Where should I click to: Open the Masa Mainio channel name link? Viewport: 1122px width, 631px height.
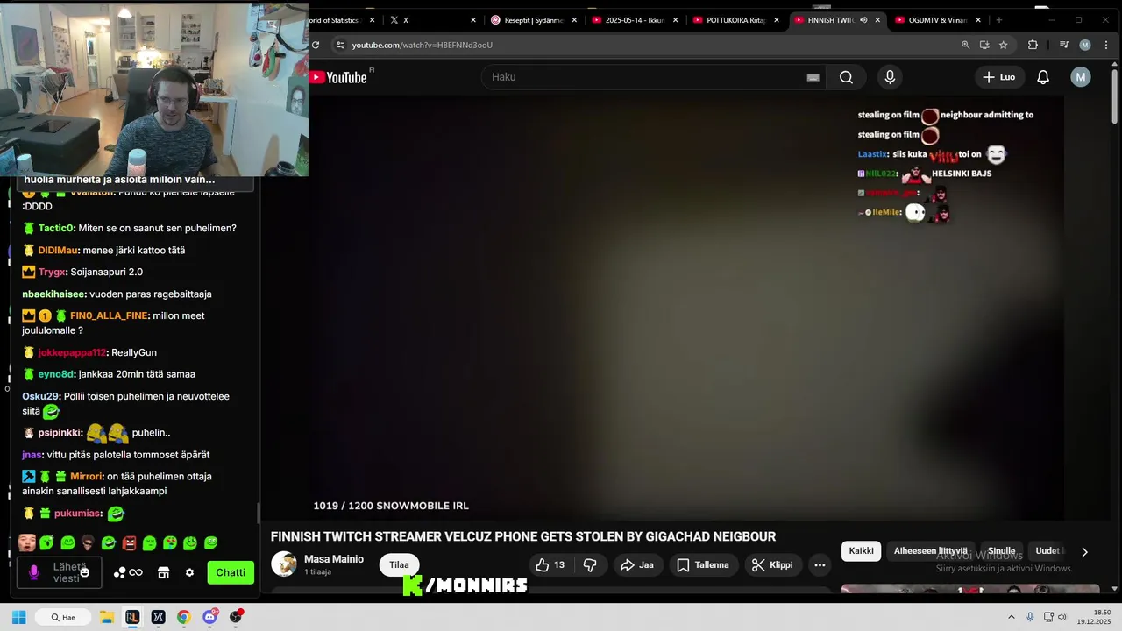pos(333,559)
